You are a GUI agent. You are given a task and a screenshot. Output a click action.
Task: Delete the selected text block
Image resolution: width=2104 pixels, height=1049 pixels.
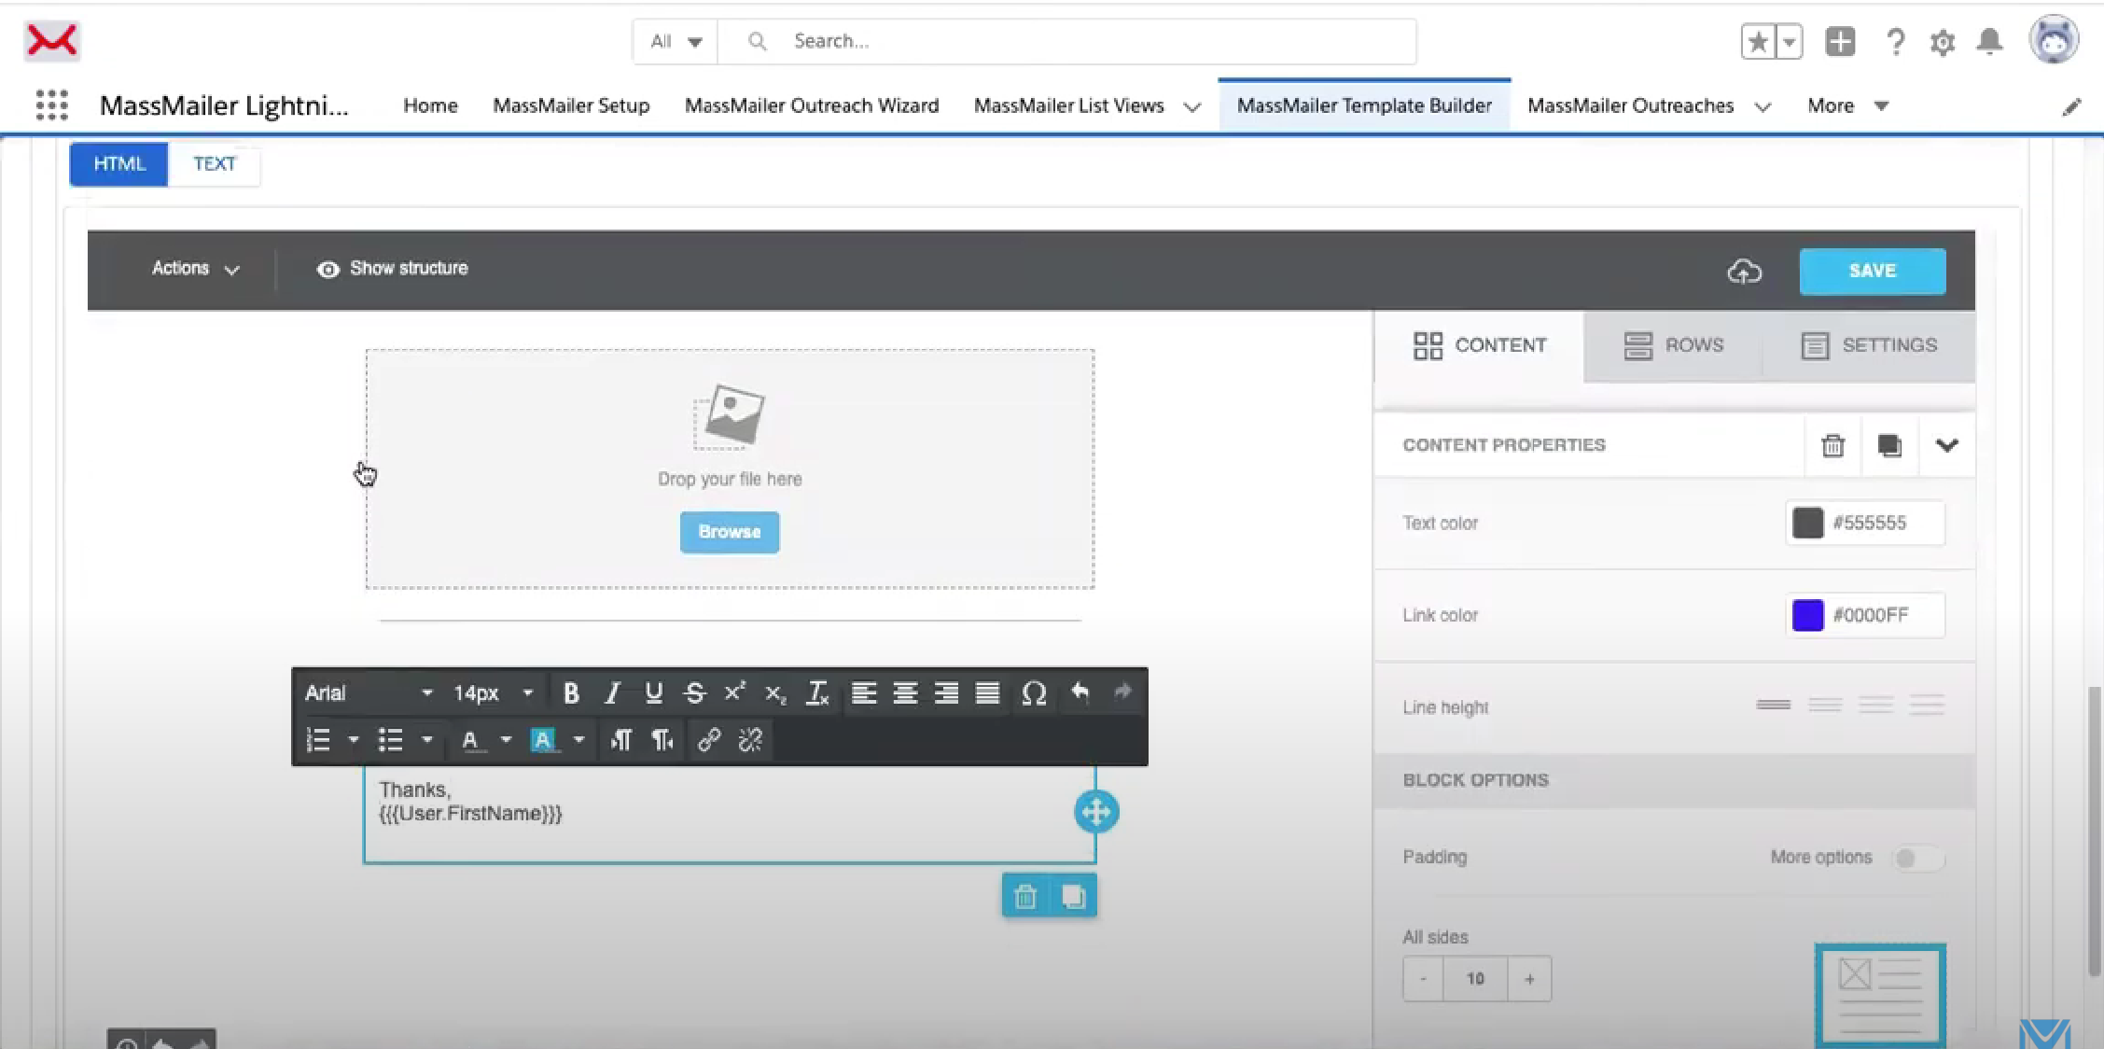[x=1025, y=897]
